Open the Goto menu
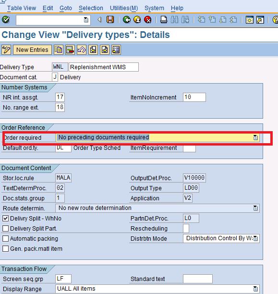Image resolution: width=278 pixels, height=294 pixels. [x=66, y=8]
